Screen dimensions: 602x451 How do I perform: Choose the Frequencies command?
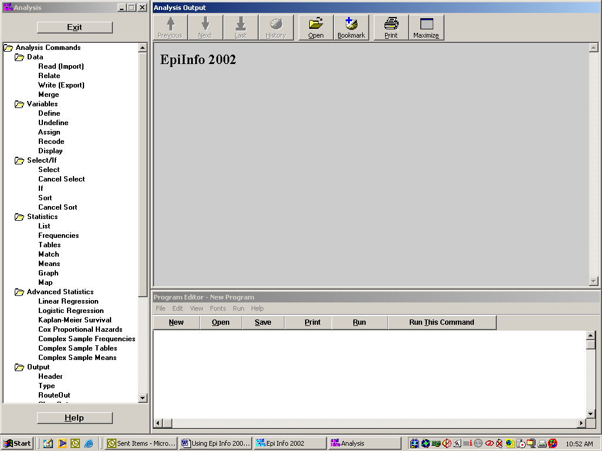click(59, 235)
